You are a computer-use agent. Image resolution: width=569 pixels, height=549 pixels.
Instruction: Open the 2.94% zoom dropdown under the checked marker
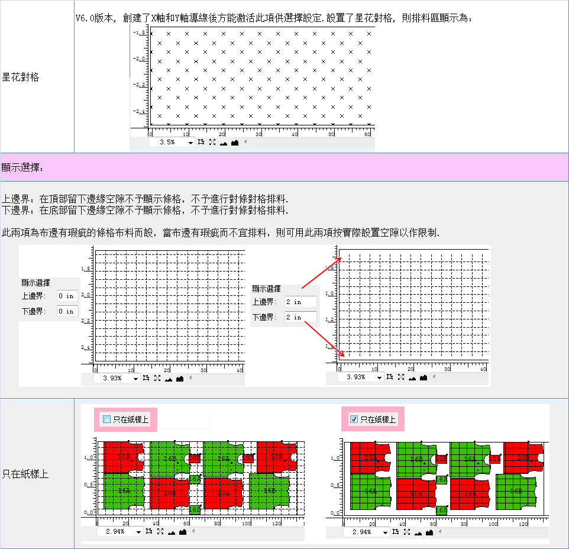point(385,532)
